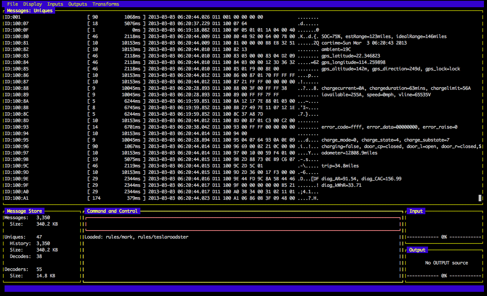This screenshot has width=487, height=296.
Task: Click the Command and Control input field
Action: tap(243, 224)
